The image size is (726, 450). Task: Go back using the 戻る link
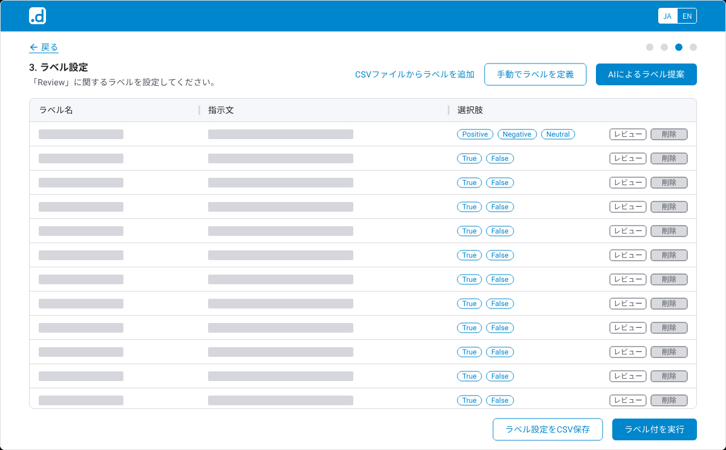pos(44,47)
